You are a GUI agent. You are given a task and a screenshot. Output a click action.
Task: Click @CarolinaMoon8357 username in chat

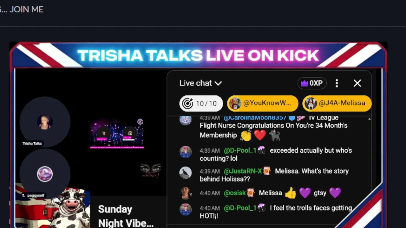pyautogui.click(x=255, y=118)
